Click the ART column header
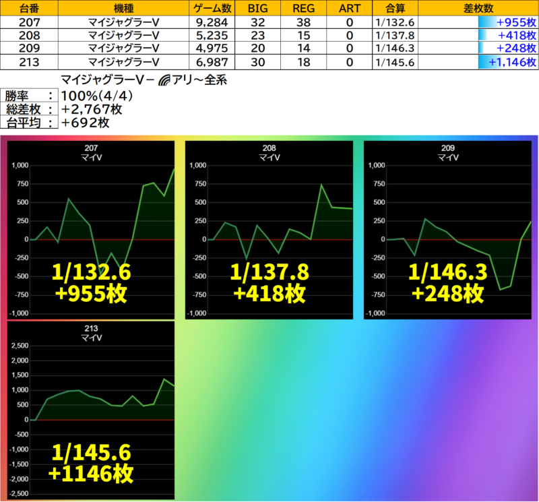Viewport: 539px width, 502px height. pos(349,8)
